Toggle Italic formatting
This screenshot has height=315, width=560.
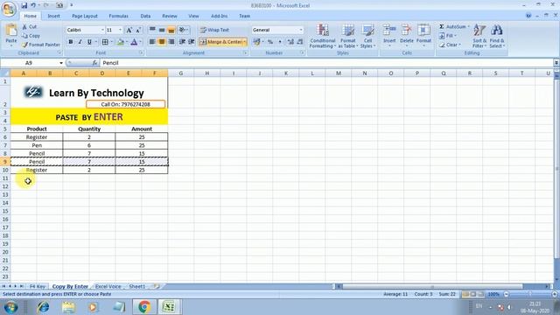[x=80, y=42]
